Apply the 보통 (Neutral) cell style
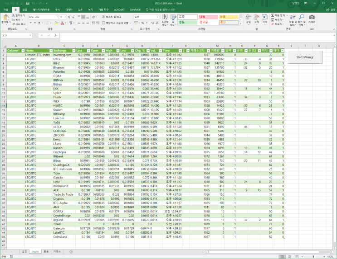The image size is (337, 259). coord(229,17)
